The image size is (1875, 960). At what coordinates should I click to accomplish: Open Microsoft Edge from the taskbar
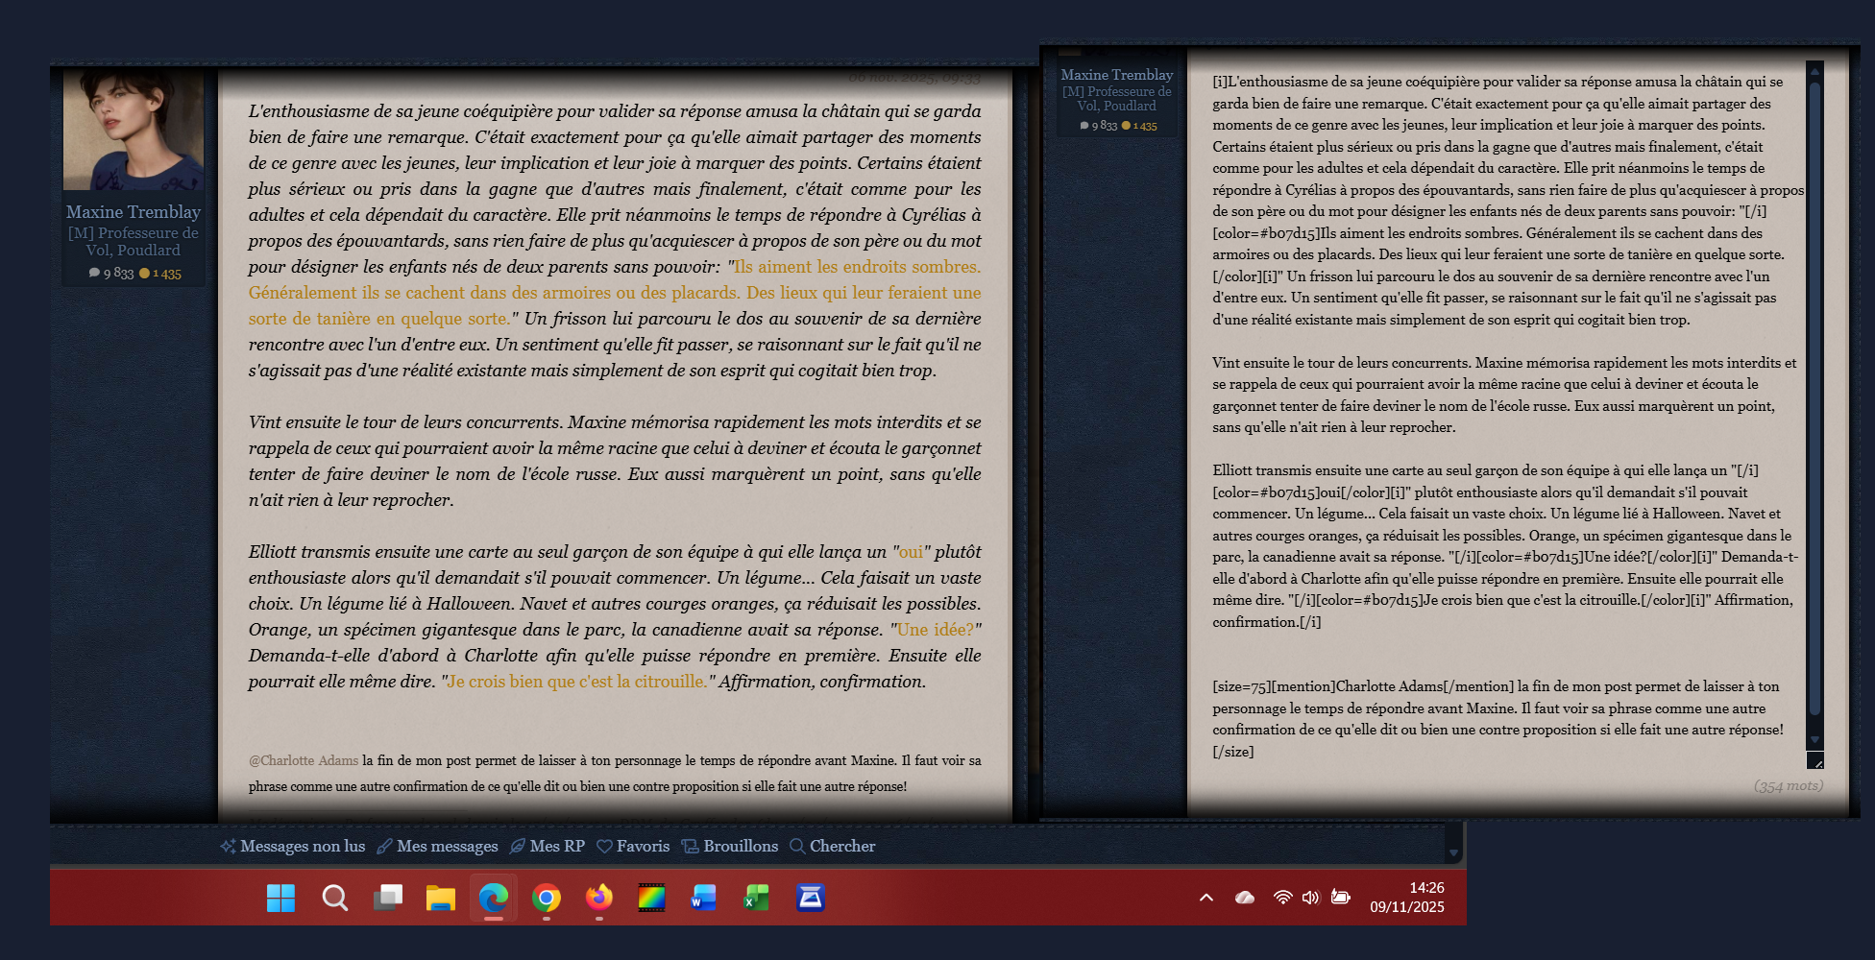pyautogui.click(x=494, y=899)
